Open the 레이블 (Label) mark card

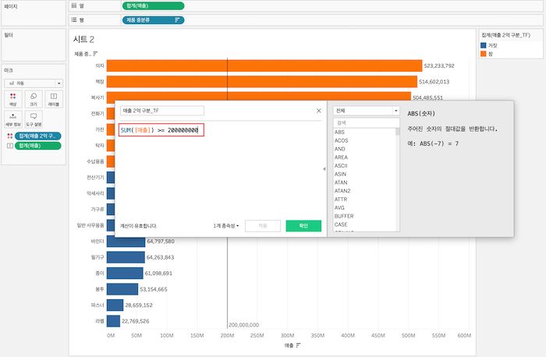54,99
